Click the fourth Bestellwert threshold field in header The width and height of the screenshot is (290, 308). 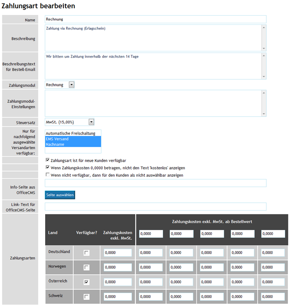[x=243, y=234]
